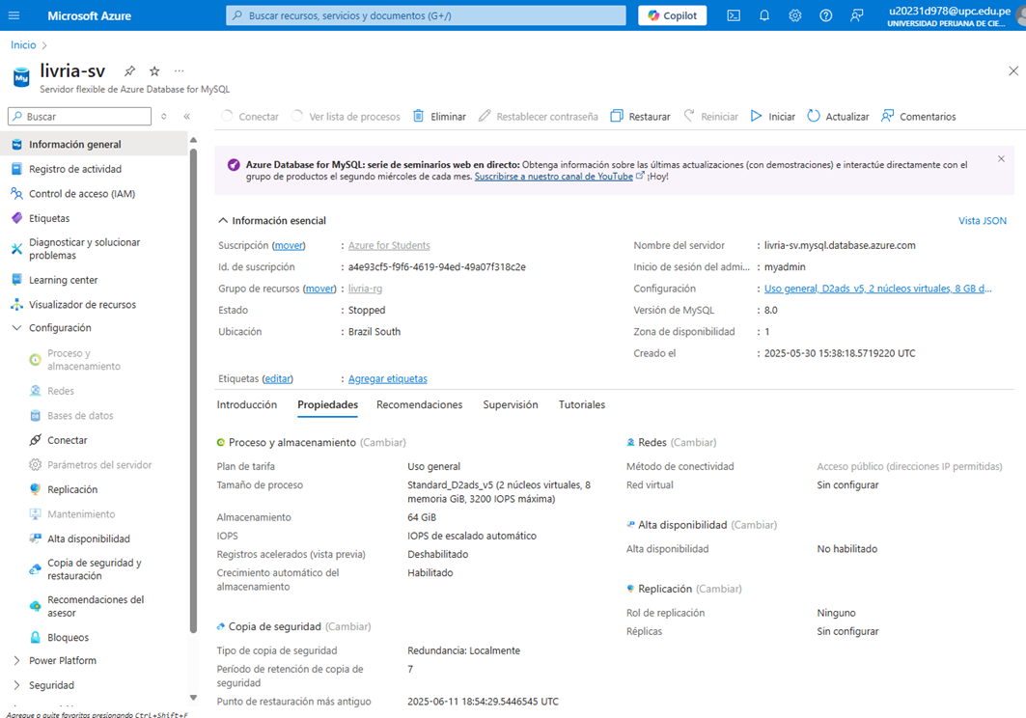Open Suscribirse a nuestro canal de YouTube link
This screenshot has width=1026, height=718.
click(x=554, y=176)
